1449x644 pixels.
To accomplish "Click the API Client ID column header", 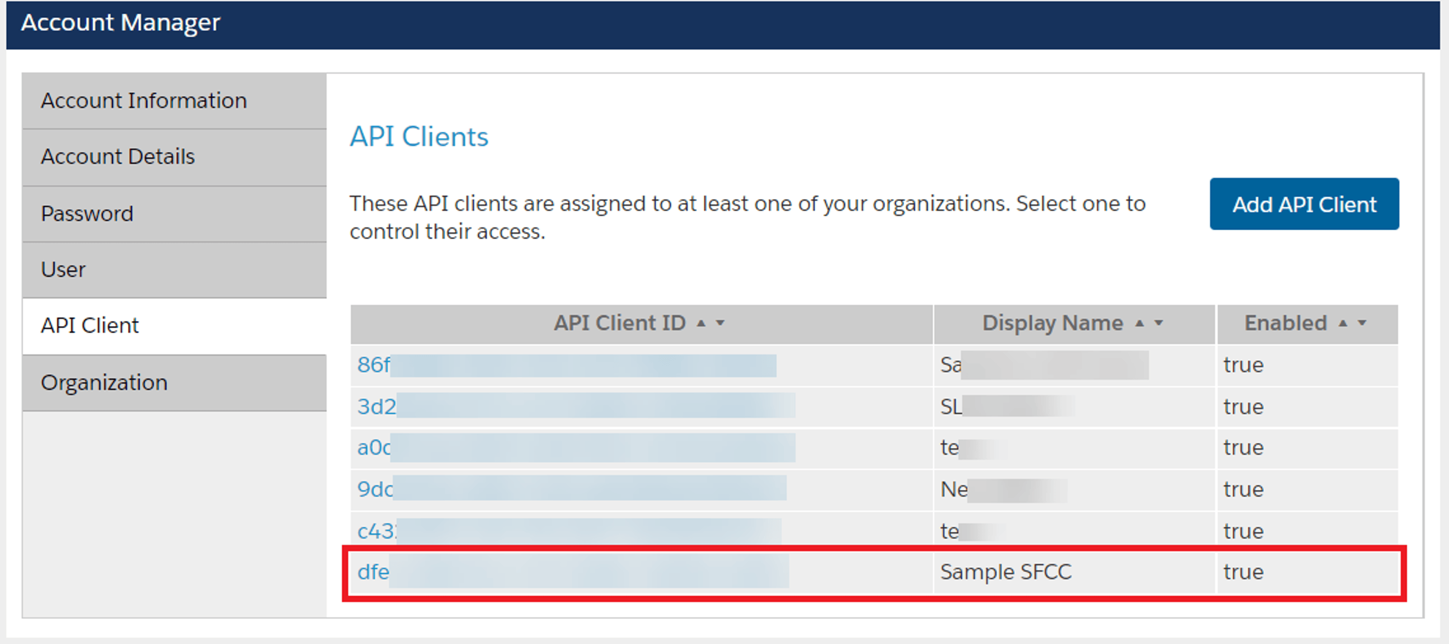I will (x=641, y=324).
